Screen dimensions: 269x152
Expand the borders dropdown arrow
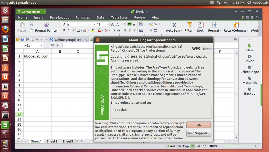click(x=82, y=30)
